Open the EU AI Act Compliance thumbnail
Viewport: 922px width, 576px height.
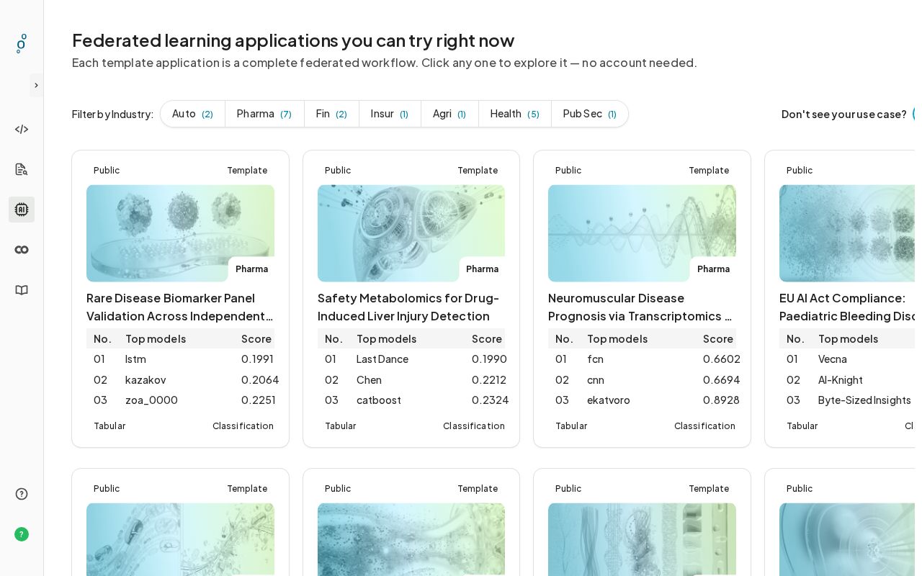click(x=847, y=233)
